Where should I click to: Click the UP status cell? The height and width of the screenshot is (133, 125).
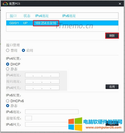25,23
